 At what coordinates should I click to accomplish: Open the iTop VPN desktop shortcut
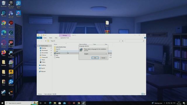click(x=4, y=14)
